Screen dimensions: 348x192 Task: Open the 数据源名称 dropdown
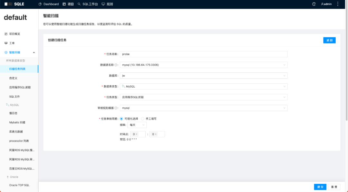click(204, 65)
